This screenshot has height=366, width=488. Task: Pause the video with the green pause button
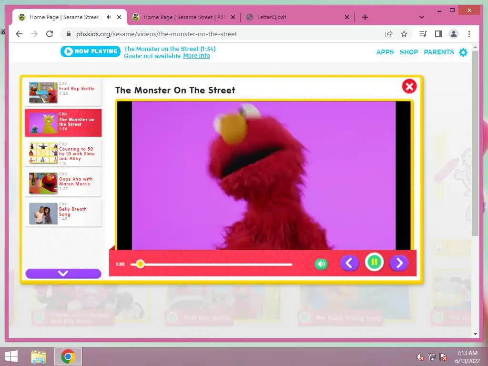point(374,263)
